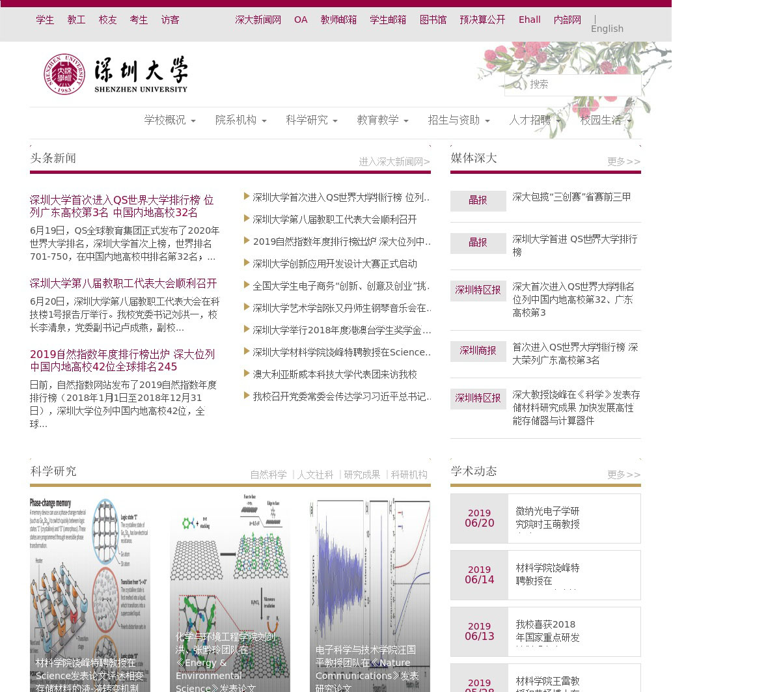Image resolution: width=781 pixels, height=692 pixels.
Task: Select the 人文社科 tab
Action: click(315, 475)
